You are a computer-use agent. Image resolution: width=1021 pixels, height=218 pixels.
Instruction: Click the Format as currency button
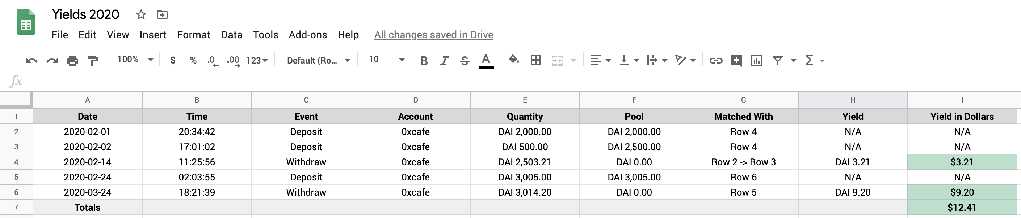pyautogui.click(x=173, y=60)
